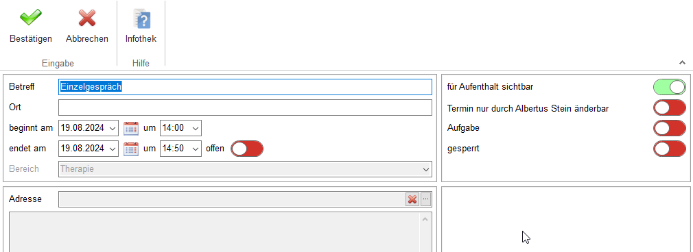Click the Eingabe ribbon group label
Viewport: 693px width, 252px height.
tap(58, 64)
